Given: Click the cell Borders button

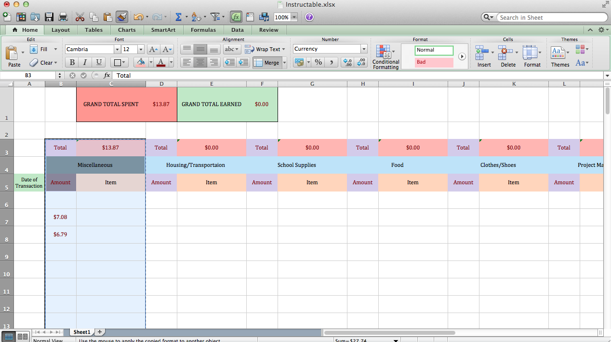Looking at the screenshot, I should [x=117, y=62].
